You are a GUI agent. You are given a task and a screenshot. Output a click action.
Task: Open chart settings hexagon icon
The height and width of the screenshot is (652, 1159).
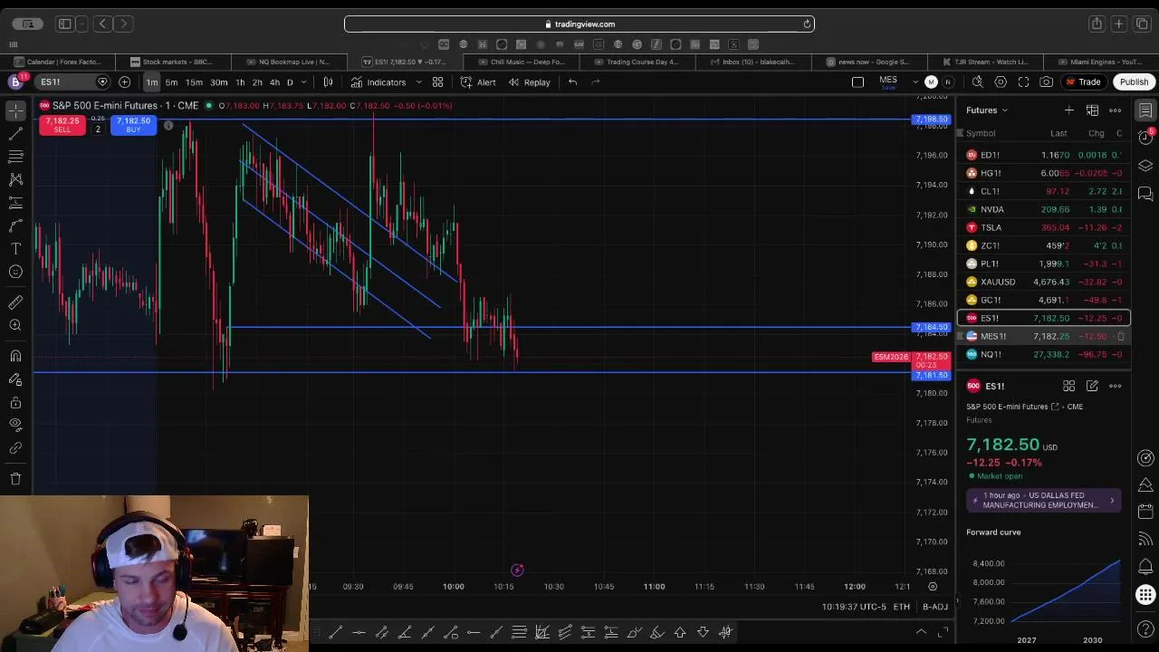[x=1001, y=82]
